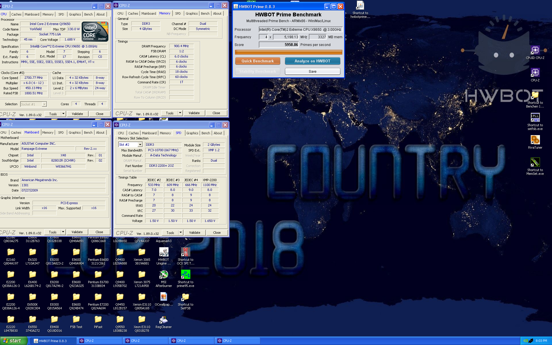This screenshot has width=552, height=345.
Task: Select the XMP-2200 column frequency 1100 MHz
Action: point(210,185)
